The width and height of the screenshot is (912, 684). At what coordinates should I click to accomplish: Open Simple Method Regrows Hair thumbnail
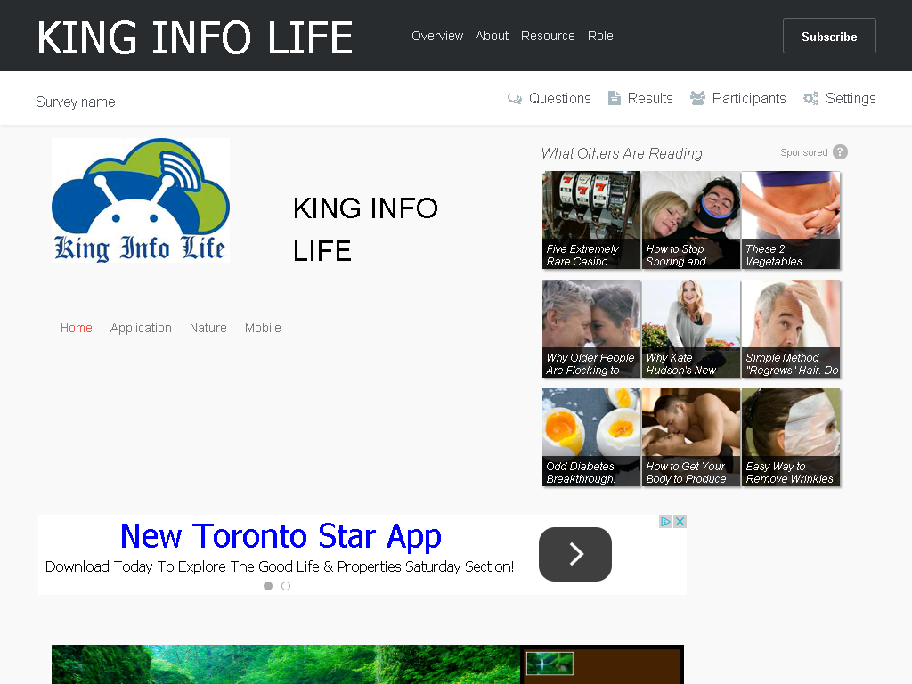point(791,329)
